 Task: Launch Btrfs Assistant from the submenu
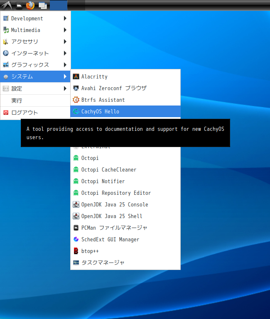pyautogui.click(x=125, y=100)
